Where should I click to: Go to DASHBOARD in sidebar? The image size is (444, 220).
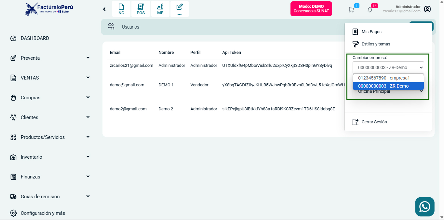tap(35, 38)
